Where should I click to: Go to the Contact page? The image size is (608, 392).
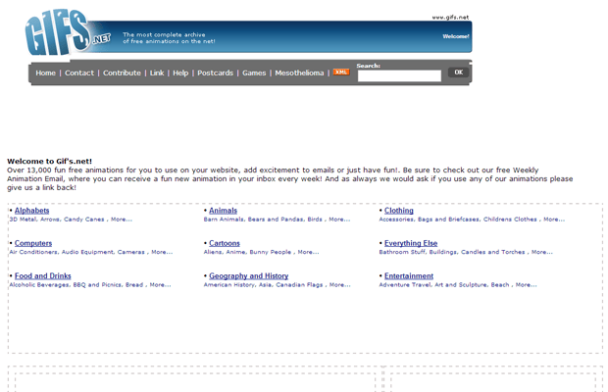click(79, 73)
